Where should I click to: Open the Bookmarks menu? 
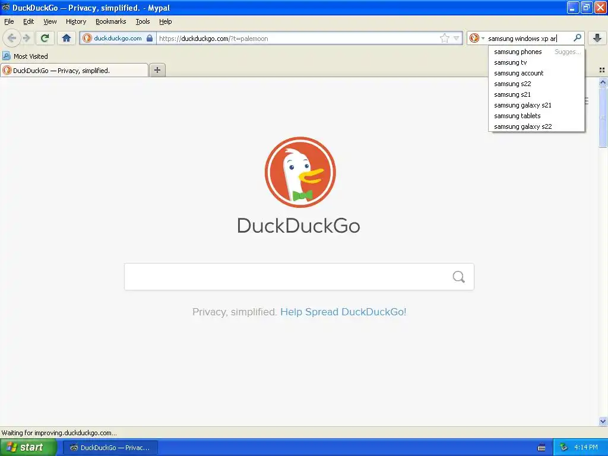point(111,21)
